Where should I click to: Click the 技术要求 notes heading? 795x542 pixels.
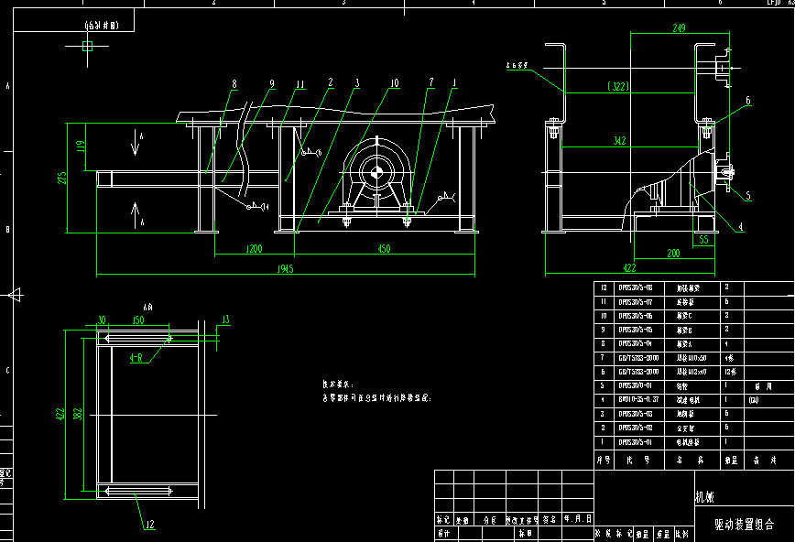click(x=338, y=385)
